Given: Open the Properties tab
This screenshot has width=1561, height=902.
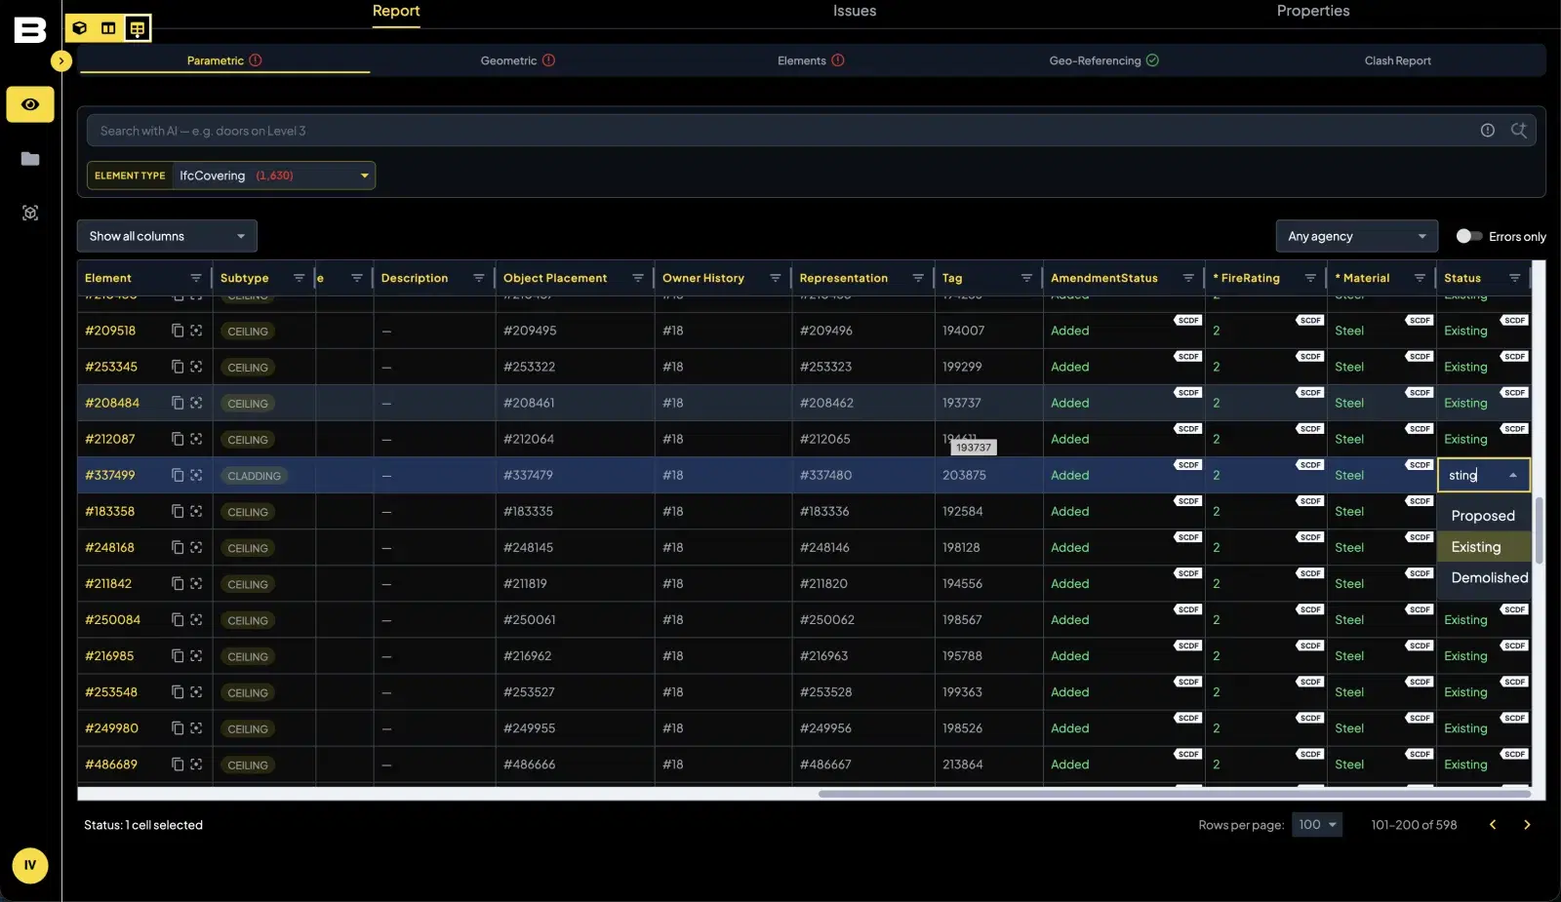Looking at the screenshot, I should (1313, 11).
